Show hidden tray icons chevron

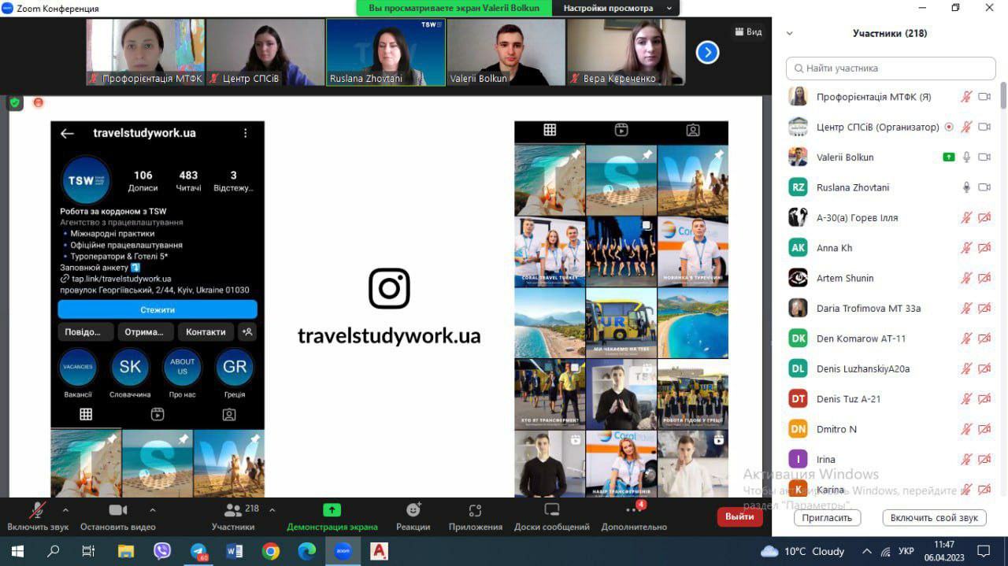tap(866, 551)
